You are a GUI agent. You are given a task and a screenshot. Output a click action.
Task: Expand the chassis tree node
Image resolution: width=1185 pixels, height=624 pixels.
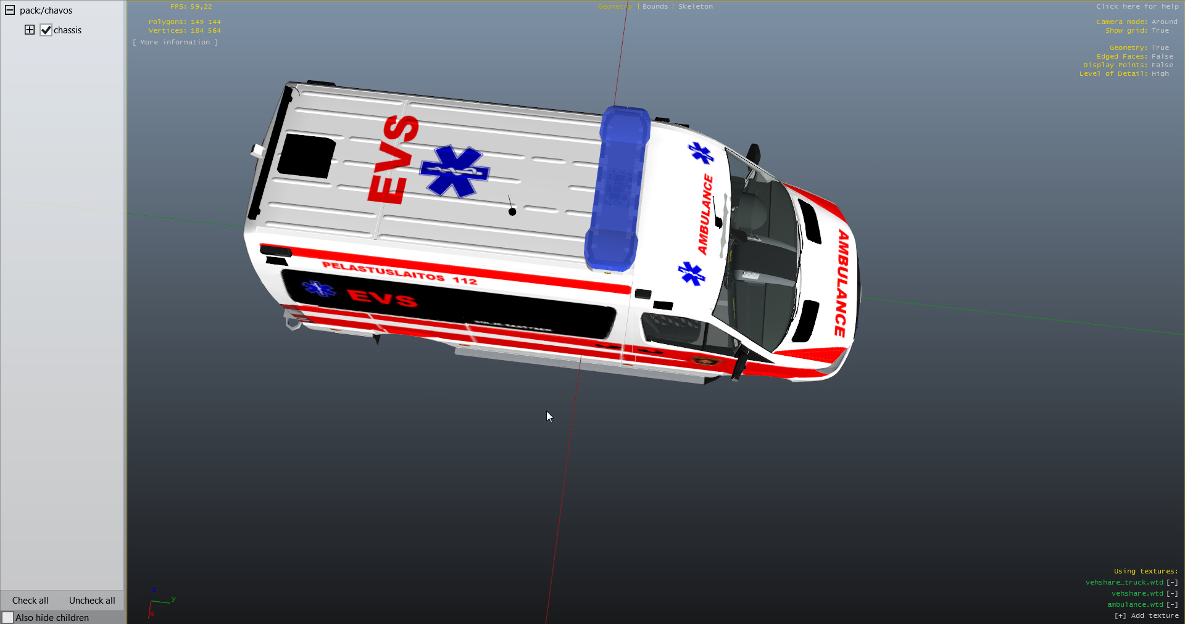tap(30, 30)
